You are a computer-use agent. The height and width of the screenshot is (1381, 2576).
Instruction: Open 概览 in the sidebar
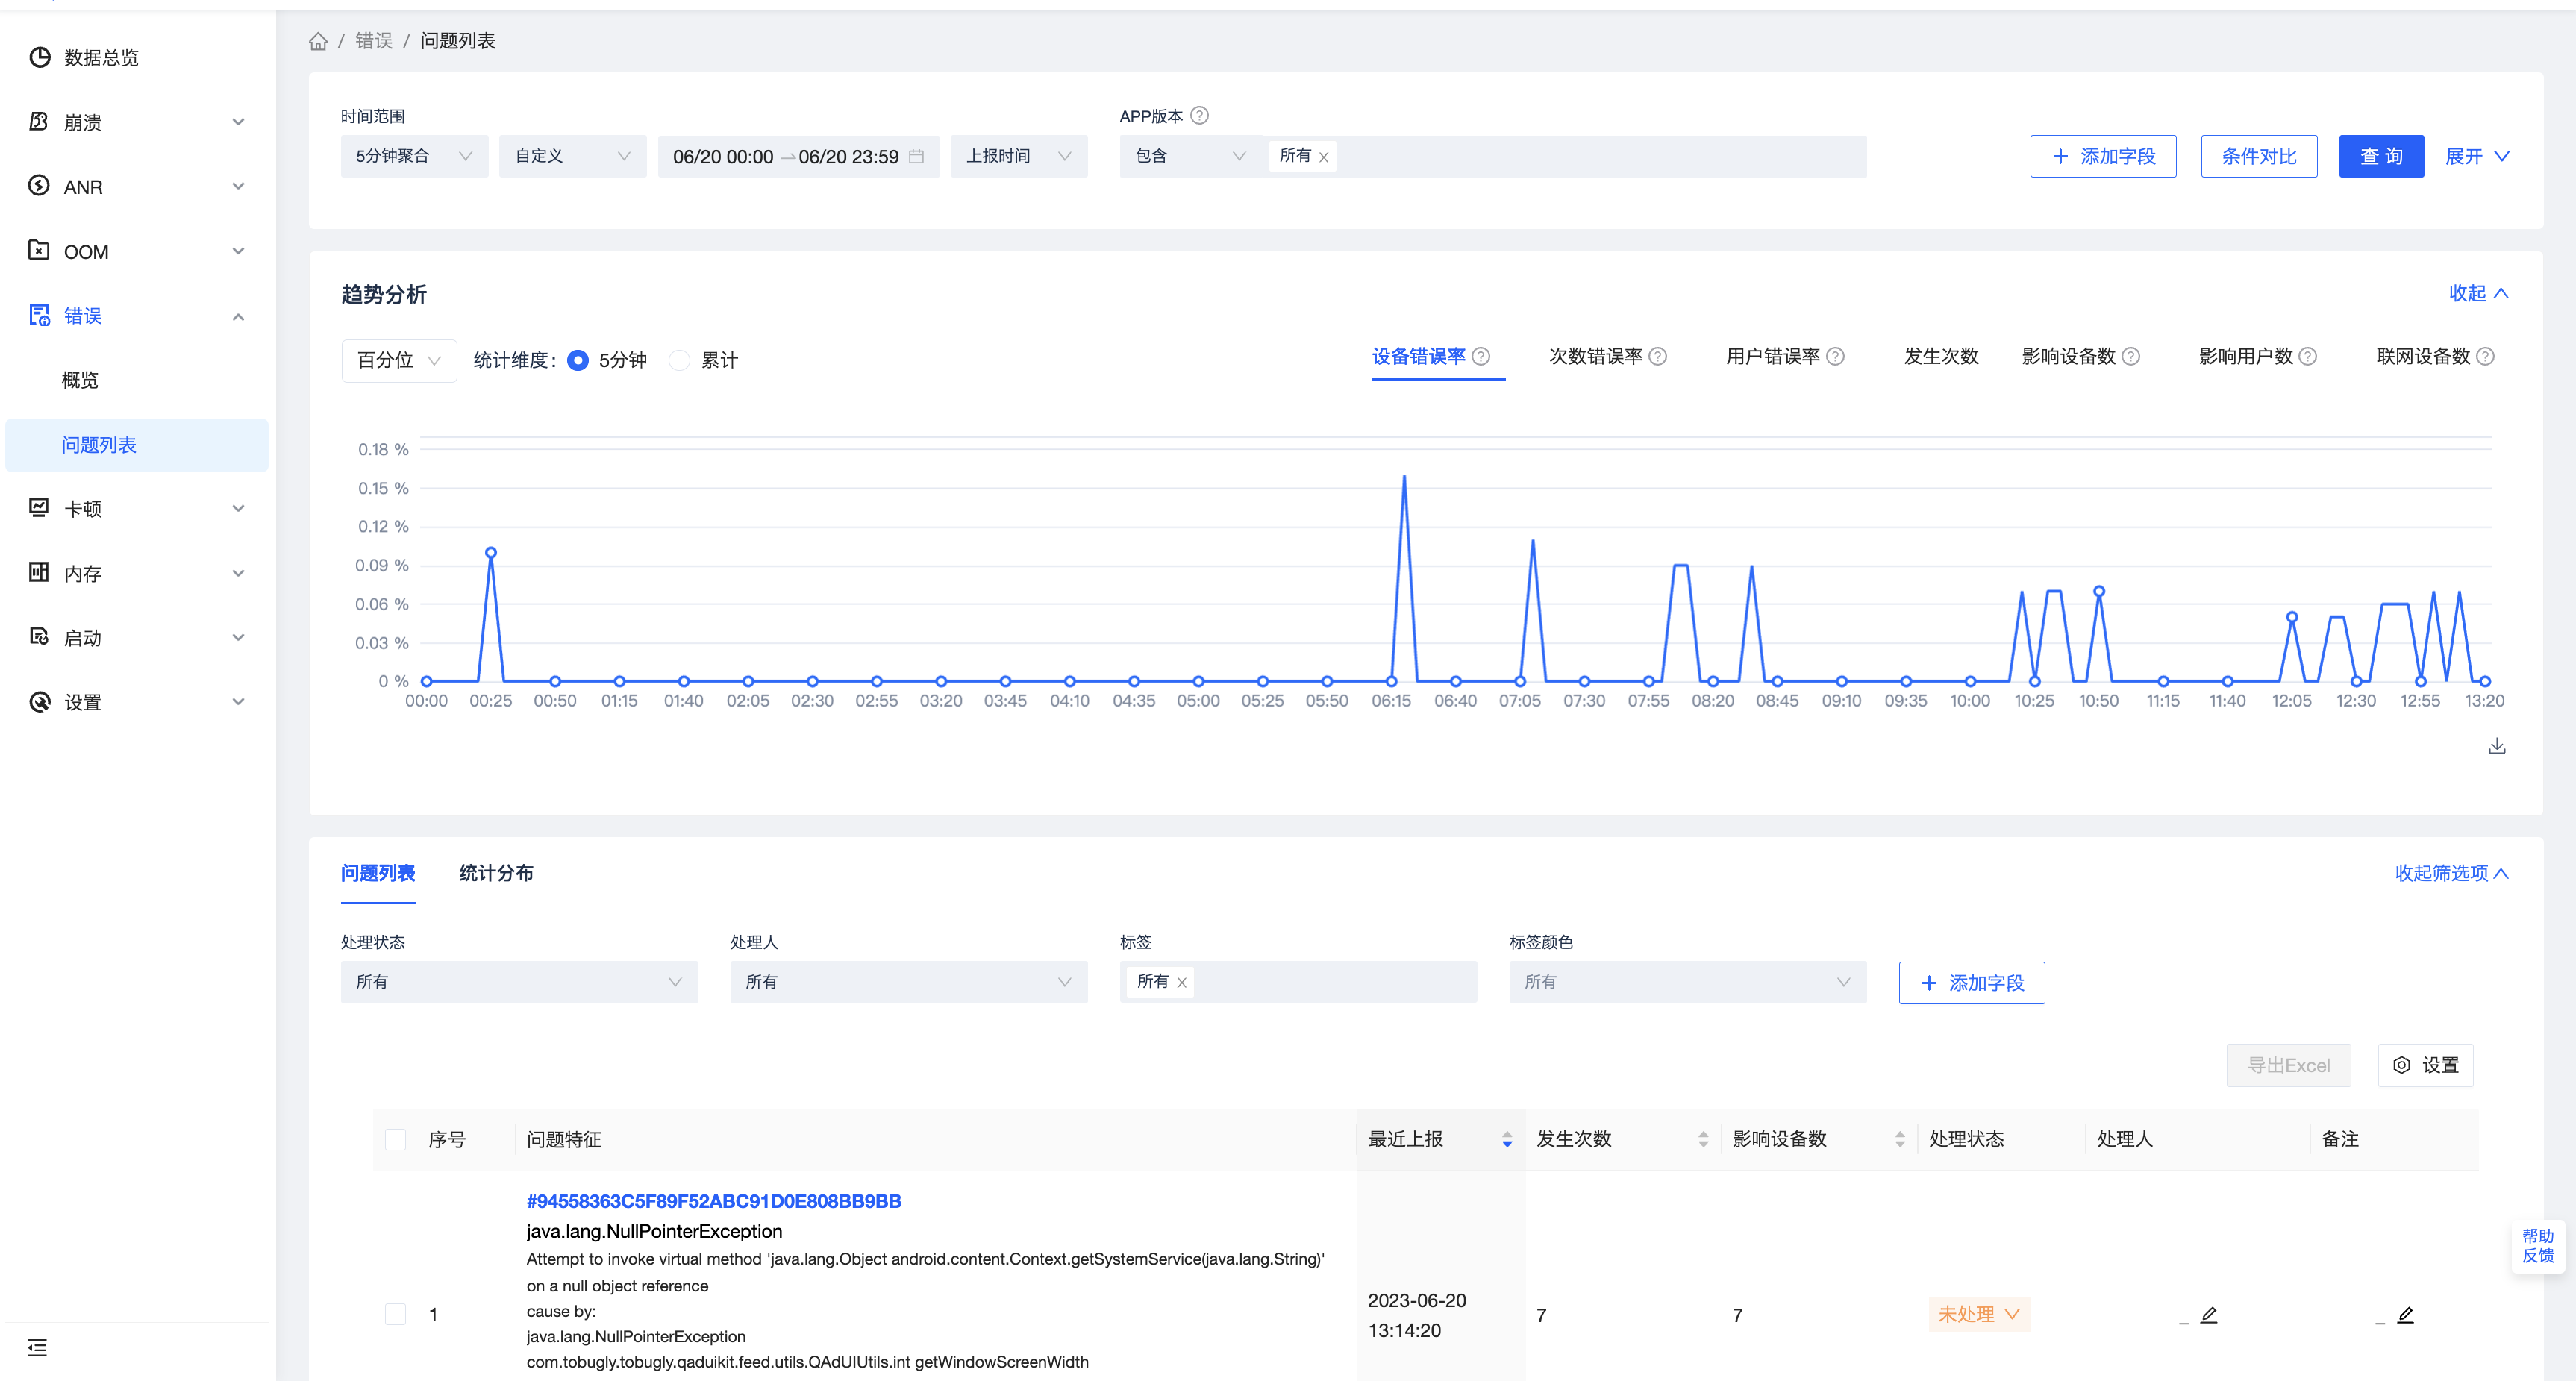[80, 380]
